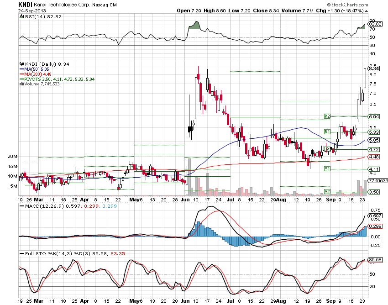This screenshot has width=388, height=305.
Task: Click the KNDI (Daily) 8.34 legend text
Action: 47,64
